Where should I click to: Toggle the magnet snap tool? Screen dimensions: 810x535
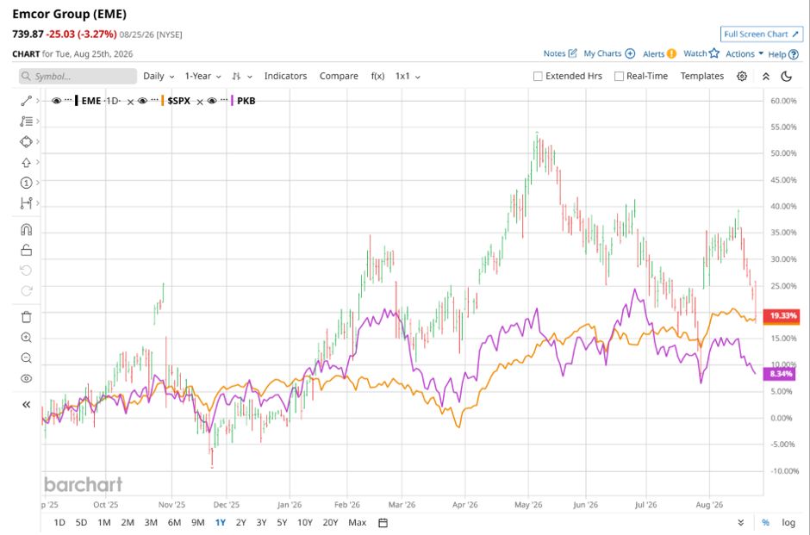(26, 229)
